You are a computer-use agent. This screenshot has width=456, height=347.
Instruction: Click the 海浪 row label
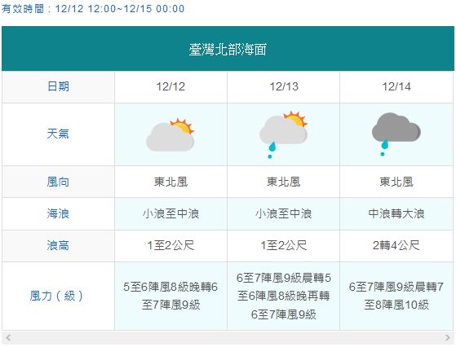coord(58,214)
